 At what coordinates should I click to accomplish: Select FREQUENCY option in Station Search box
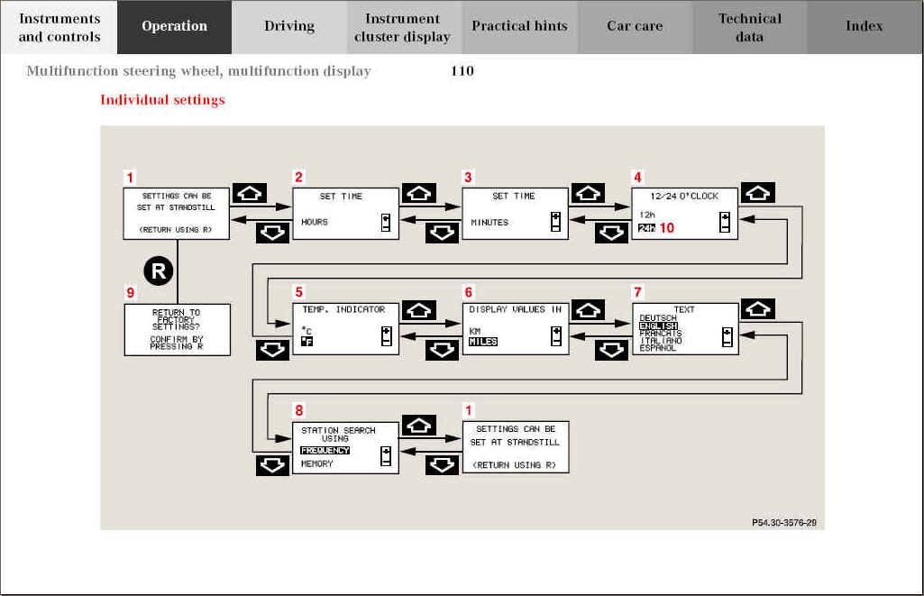coord(325,450)
